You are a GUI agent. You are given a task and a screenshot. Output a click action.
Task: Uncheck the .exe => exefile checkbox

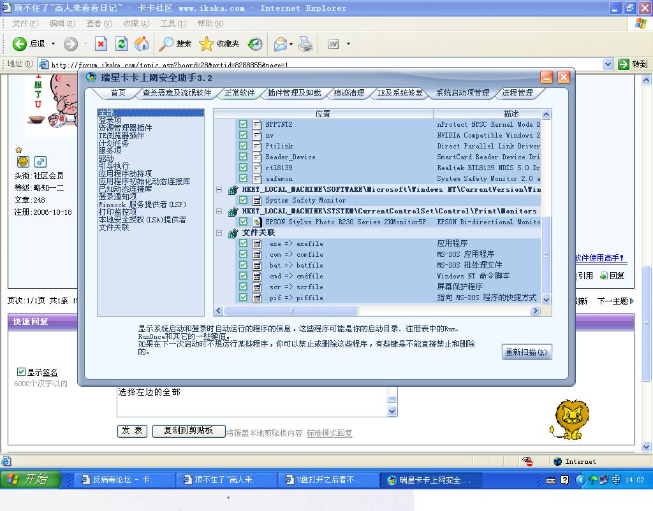(x=243, y=243)
